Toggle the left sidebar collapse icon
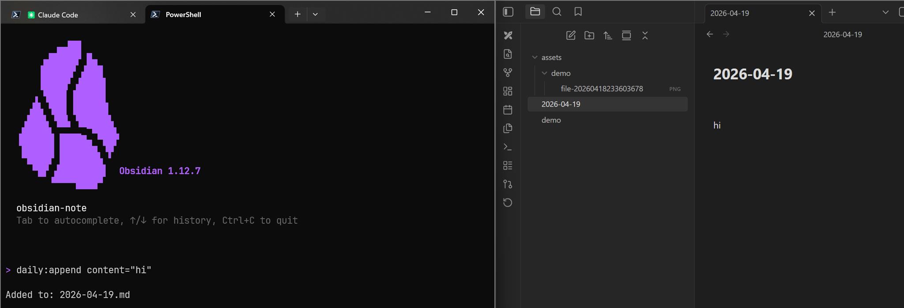This screenshot has height=308, width=904. point(508,12)
